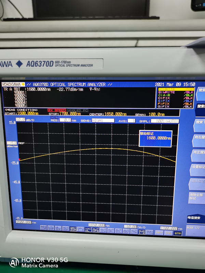Click the STOP 1700.000nm value
The height and width of the screenshot is (273, 205).
pyautogui.click(x=70, y=114)
